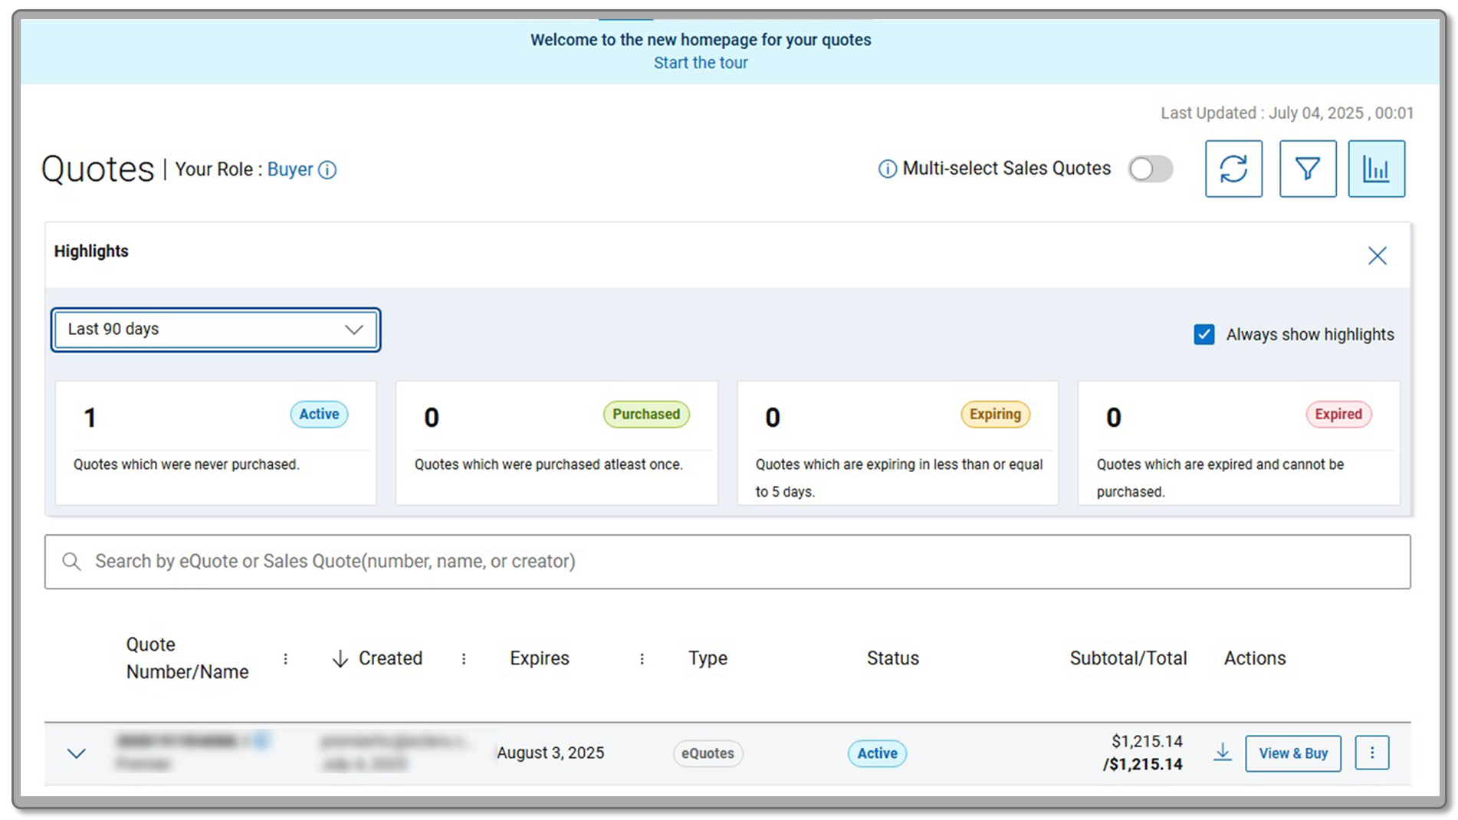Select the Active highlights card

(216, 443)
